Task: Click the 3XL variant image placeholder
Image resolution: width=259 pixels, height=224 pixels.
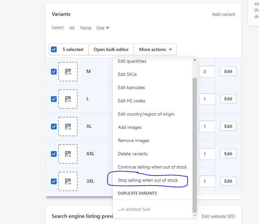Action: click(x=68, y=181)
